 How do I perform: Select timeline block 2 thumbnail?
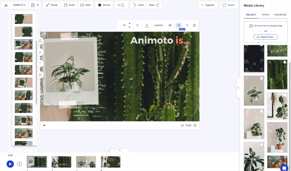point(62,162)
